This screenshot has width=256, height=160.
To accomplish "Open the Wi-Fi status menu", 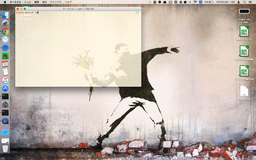I will 195,2.
